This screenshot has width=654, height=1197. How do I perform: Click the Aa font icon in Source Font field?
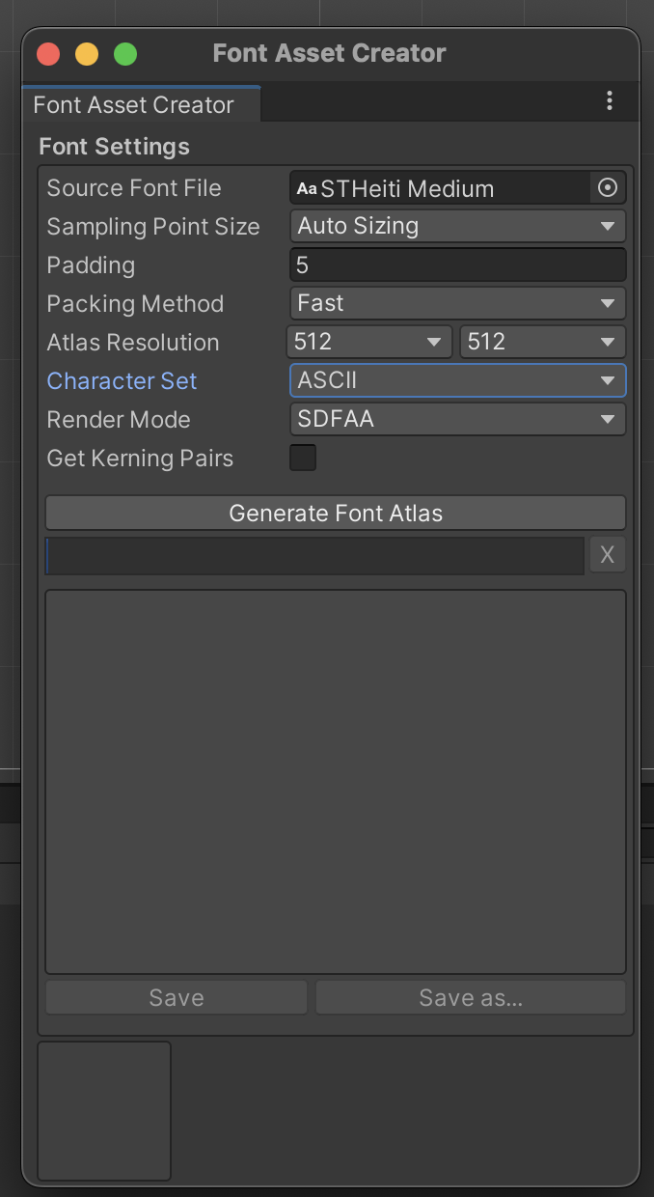coord(307,188)
